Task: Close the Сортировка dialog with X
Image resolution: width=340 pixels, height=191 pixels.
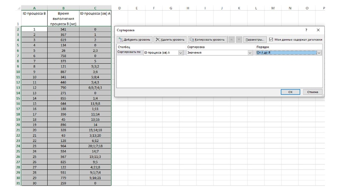Action: (x=318, y=30)
